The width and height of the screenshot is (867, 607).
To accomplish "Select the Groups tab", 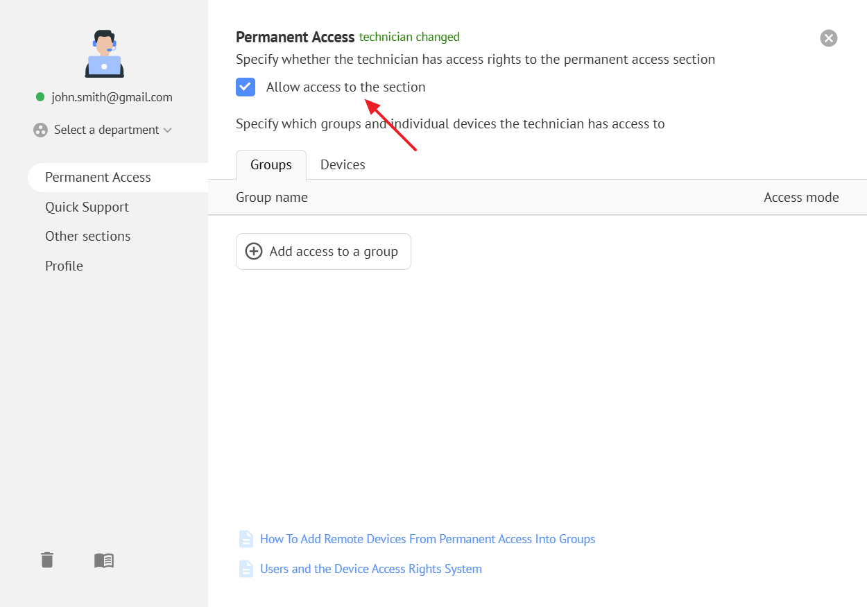I will point(271,165).
